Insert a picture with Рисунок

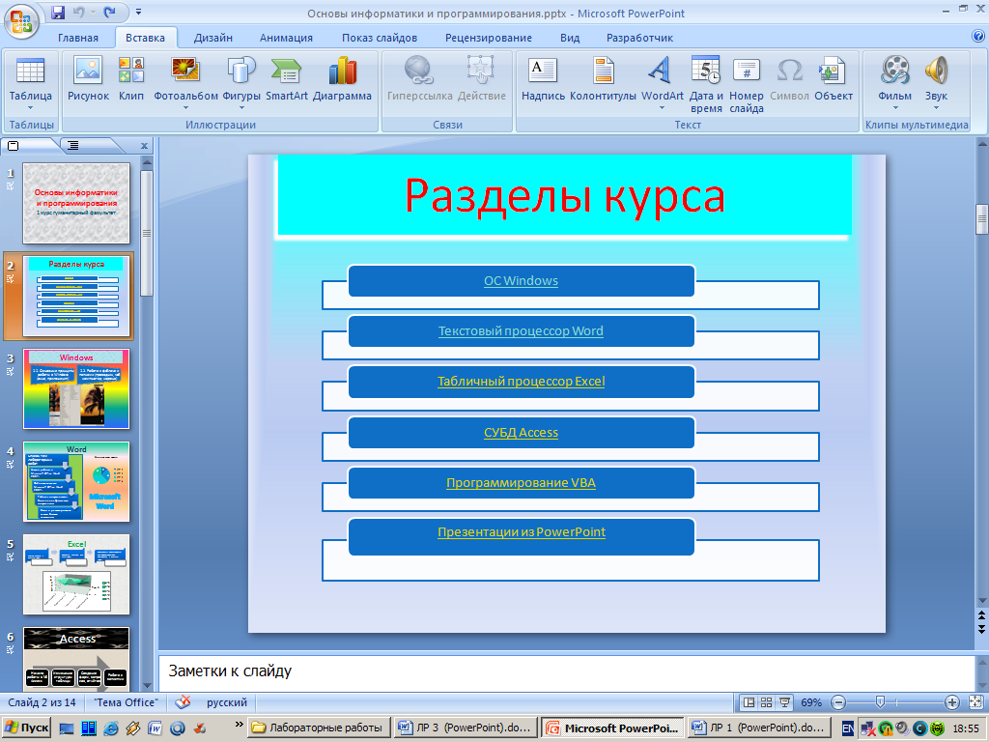pos(88,79)
